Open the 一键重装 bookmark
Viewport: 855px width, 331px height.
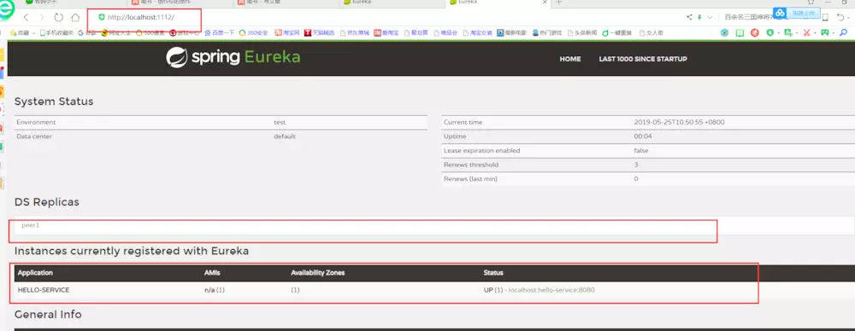pos(616,32)
